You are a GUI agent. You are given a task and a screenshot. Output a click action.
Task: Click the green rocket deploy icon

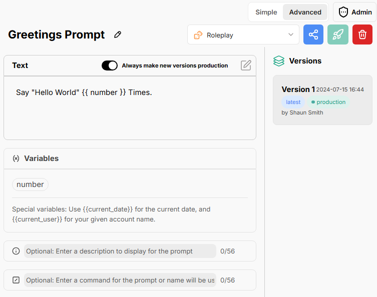click(338, 34)
